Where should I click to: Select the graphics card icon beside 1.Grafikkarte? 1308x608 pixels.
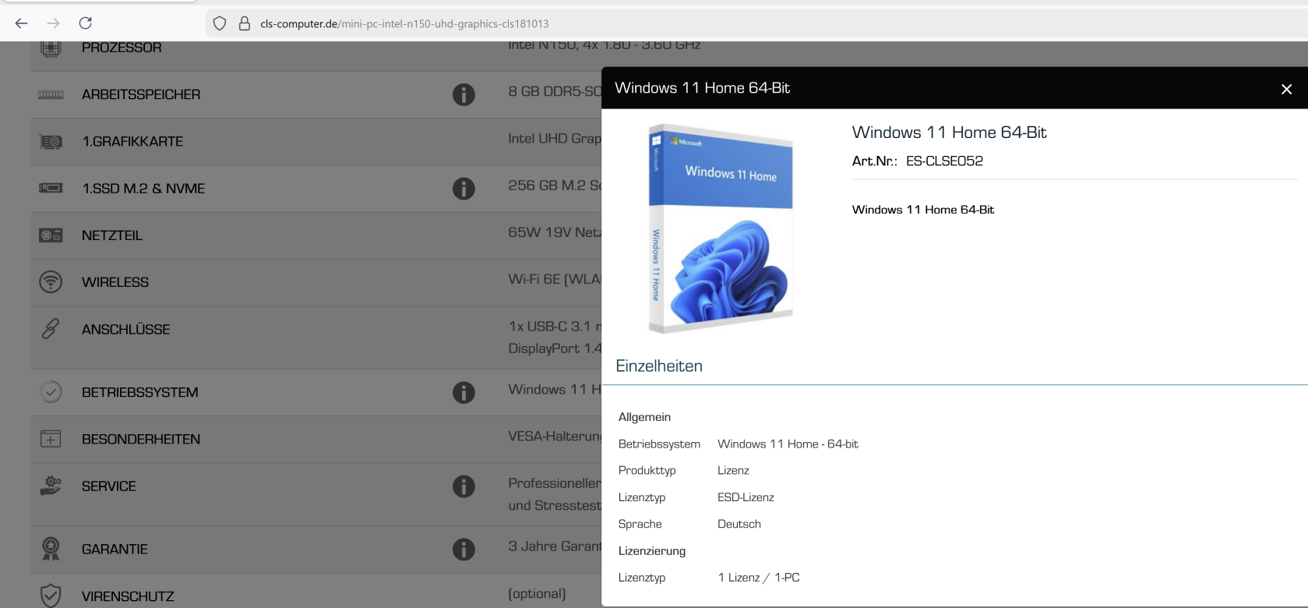click(51, 142)
